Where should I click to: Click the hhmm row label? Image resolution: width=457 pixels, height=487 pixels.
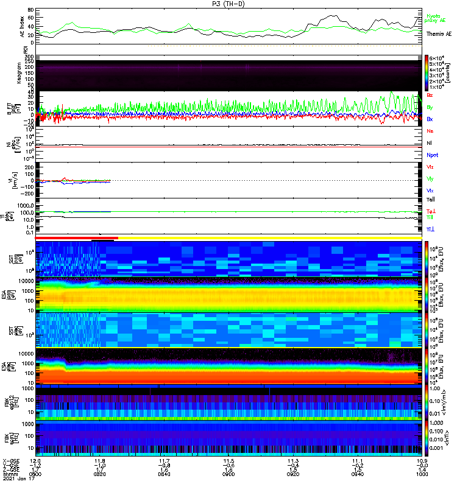point(10,474)
